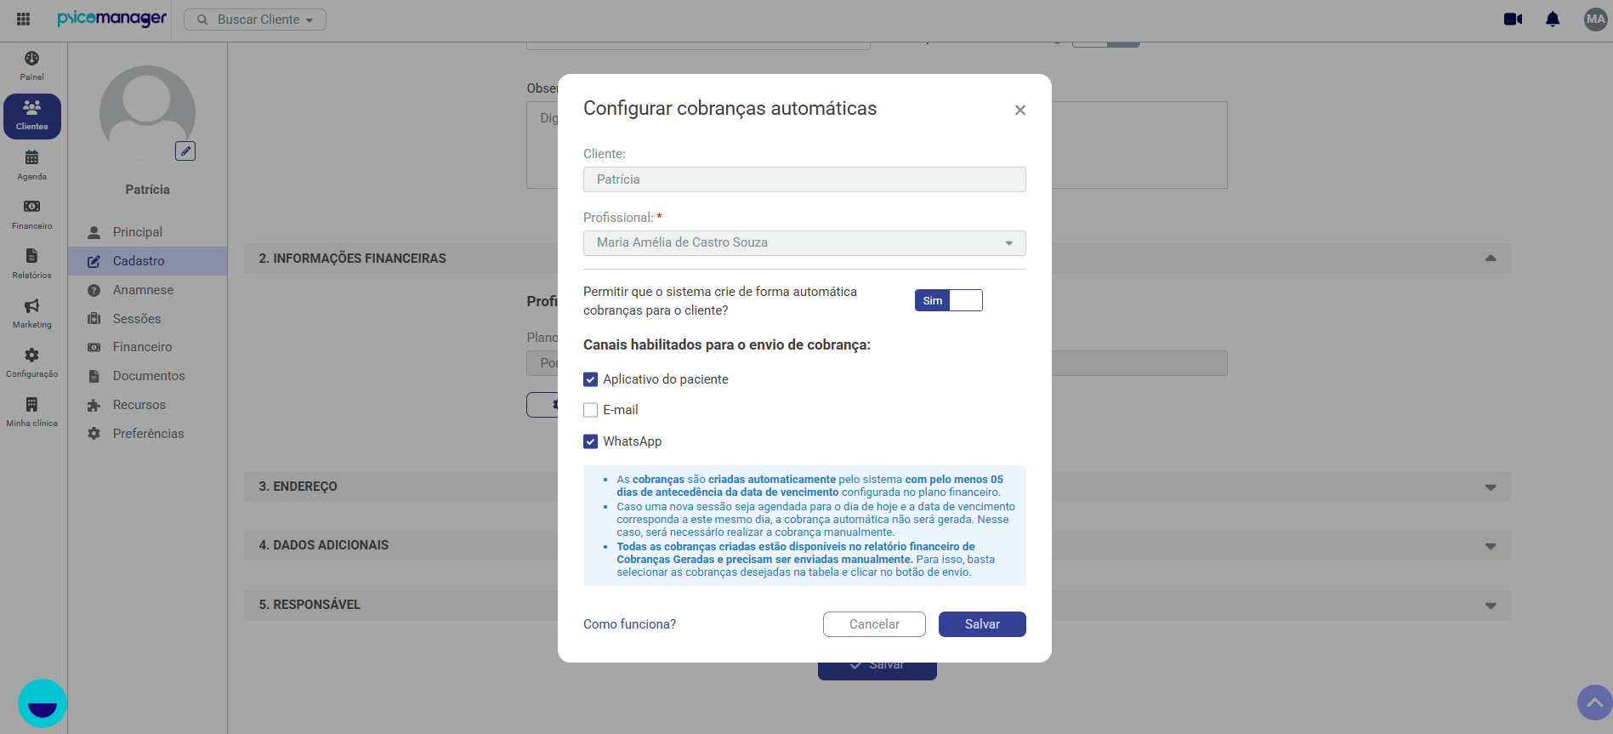Open the notifications bell

pyautogui.click(x=1553, y=19)
